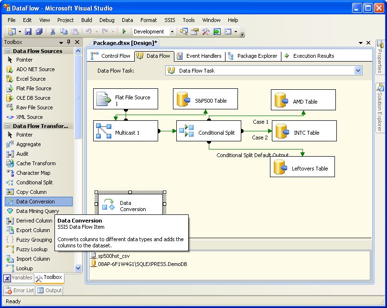Select Data Conversion in Toolbox
The height and width of the screenshot is (308, 387).
click(x=39, y=202)
